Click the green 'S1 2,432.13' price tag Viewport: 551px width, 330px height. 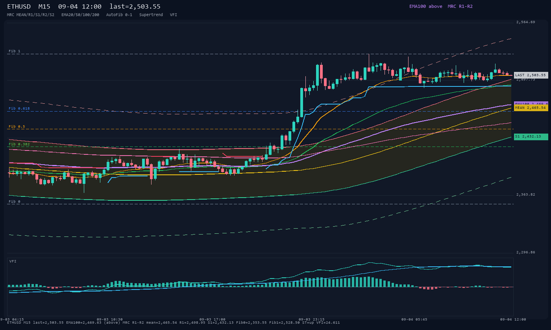pyautogui.click(x=531, y=137)
